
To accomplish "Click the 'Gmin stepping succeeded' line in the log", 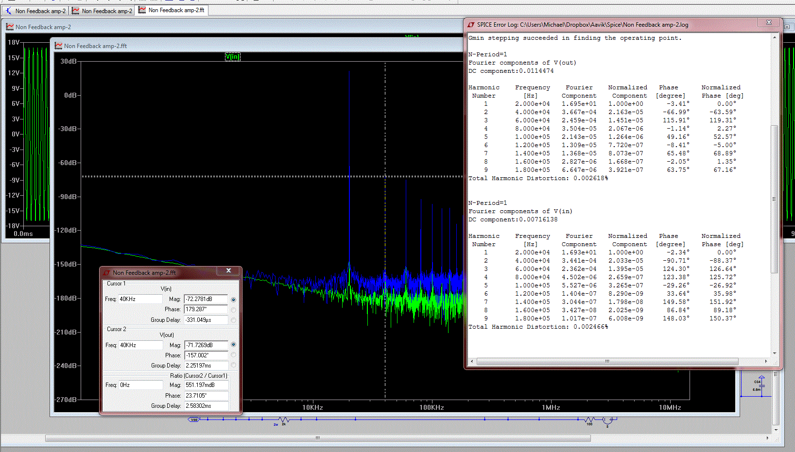I will coord(575,38).
